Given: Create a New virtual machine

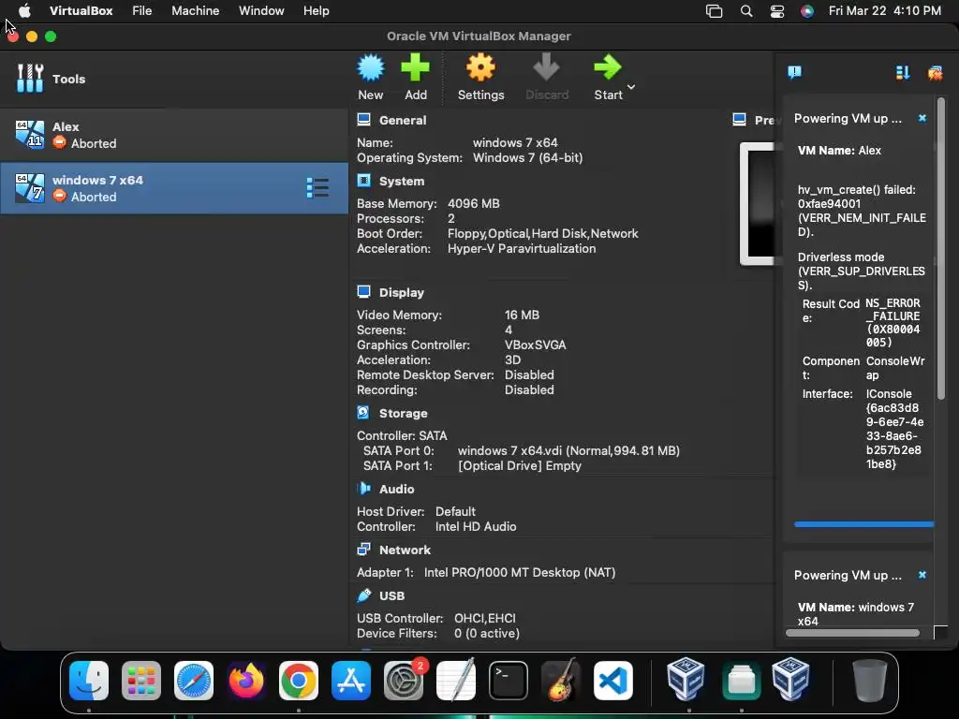Looking at the screenshot, I should click(371, 77).
